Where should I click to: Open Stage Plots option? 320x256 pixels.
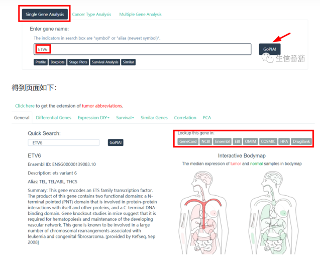[78, 62]
